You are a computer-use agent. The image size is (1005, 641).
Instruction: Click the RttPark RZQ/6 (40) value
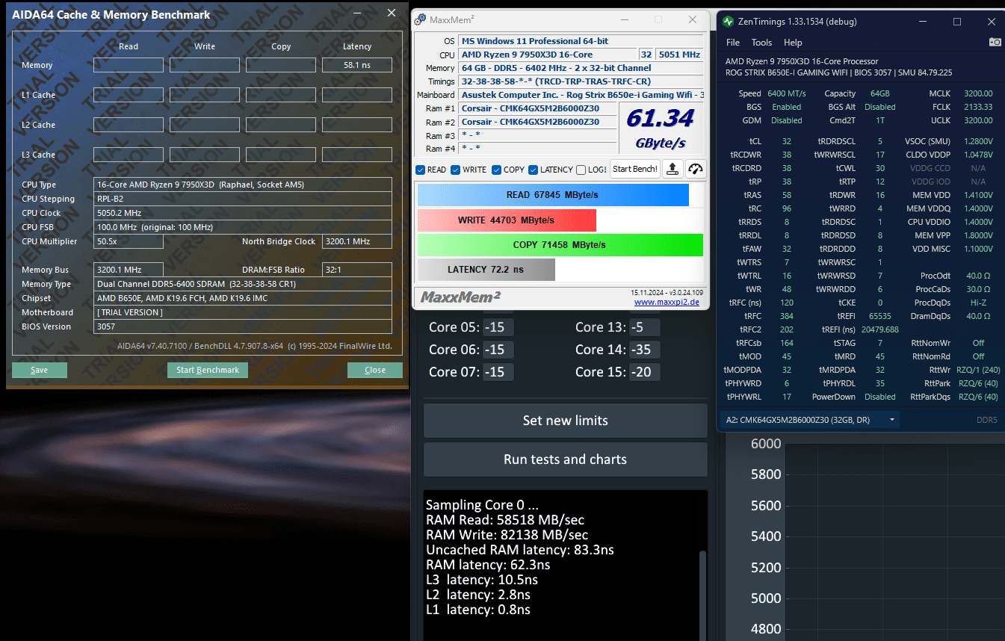point(978,383)
